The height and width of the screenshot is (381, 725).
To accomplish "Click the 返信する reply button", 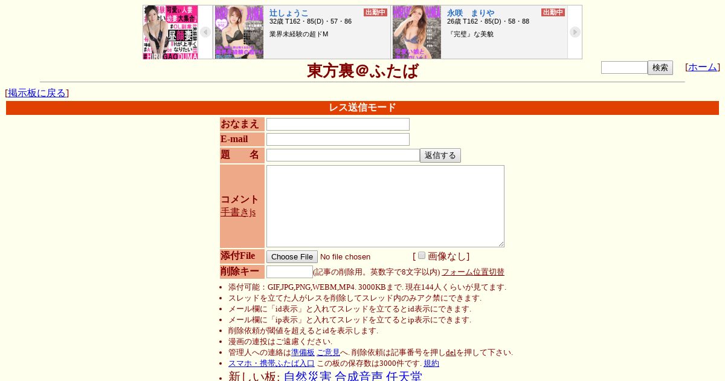I will [x=440, y=155].
